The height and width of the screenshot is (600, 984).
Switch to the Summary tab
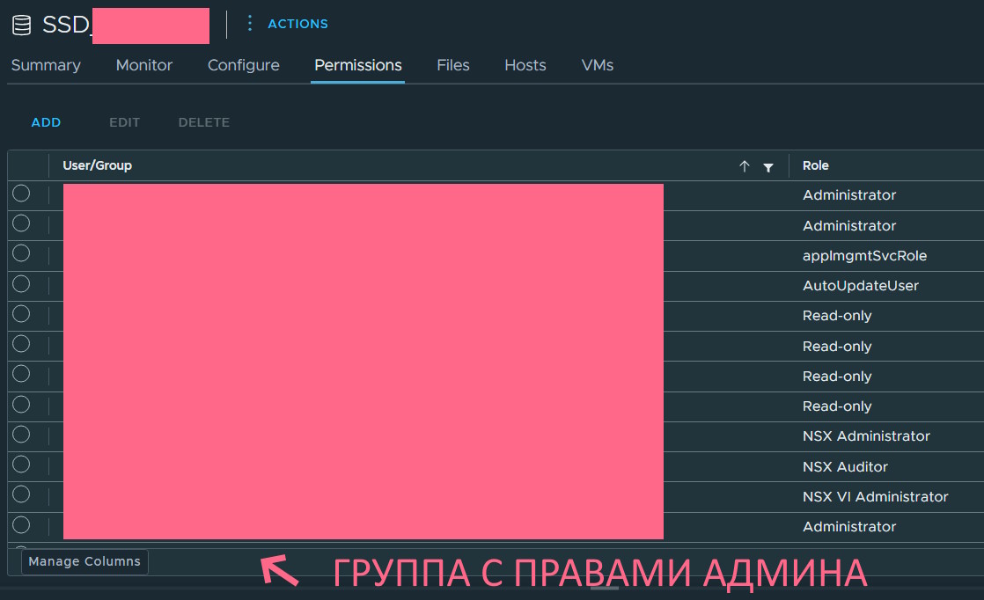[46, 65]
